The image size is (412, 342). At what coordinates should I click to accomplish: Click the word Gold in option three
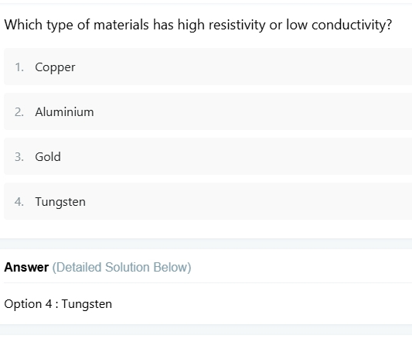[x=48, y=157]
